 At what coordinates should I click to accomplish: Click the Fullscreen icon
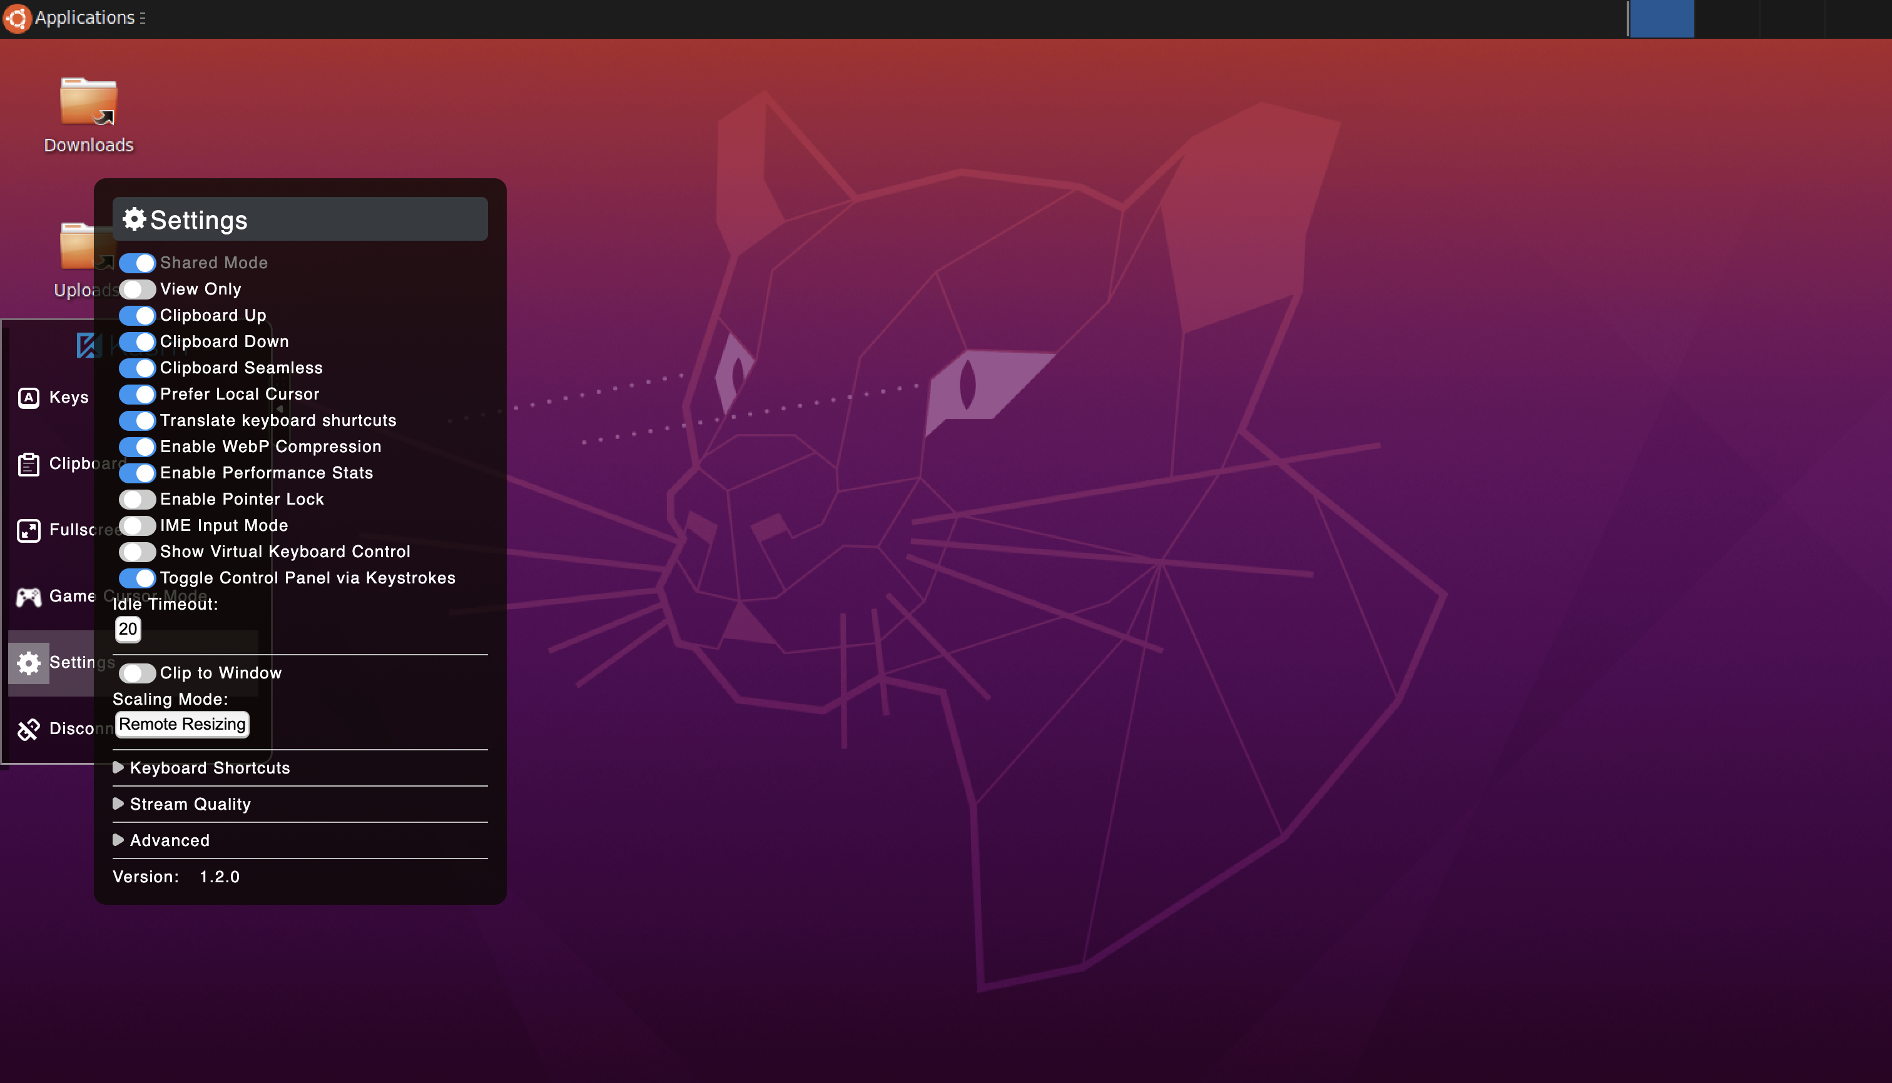click(x=28, y=530)
